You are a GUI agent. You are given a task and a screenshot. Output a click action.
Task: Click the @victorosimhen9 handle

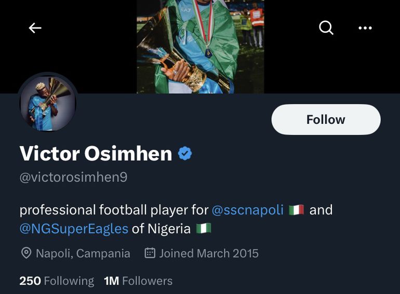pos(73,177)
